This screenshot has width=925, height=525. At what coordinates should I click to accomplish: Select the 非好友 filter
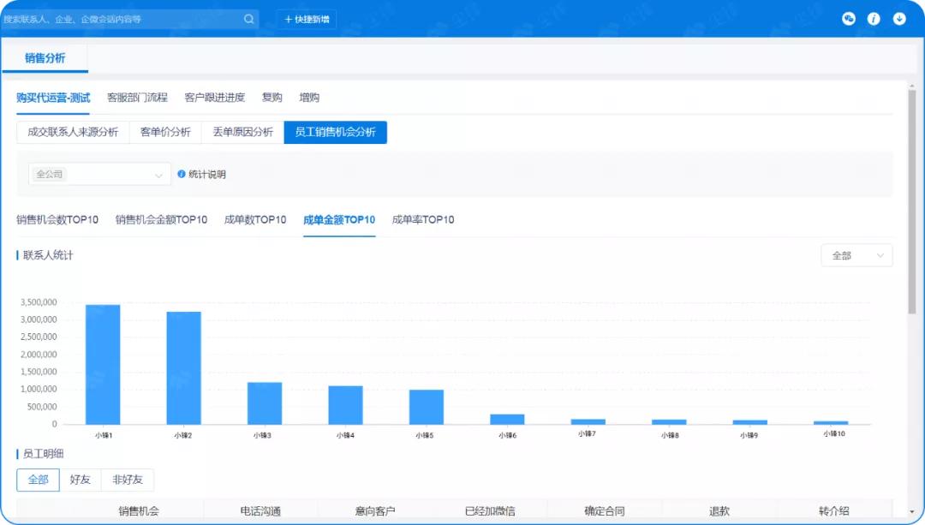[128, 480]
